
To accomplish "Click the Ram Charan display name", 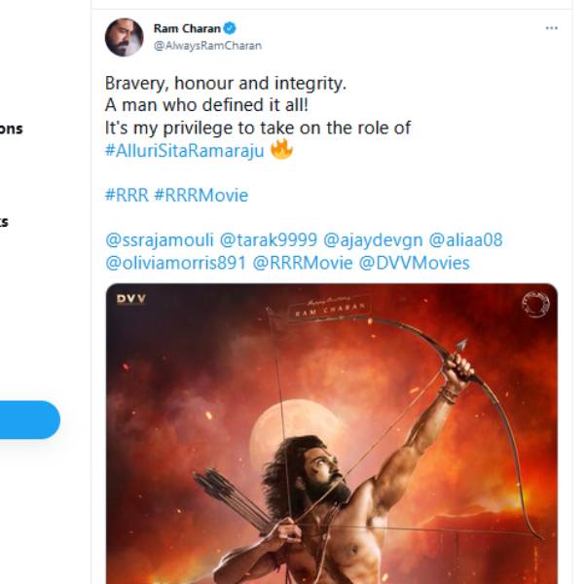I will 187,28.
